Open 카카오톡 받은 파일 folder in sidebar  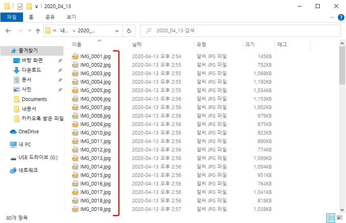click(x=42, y=118)
